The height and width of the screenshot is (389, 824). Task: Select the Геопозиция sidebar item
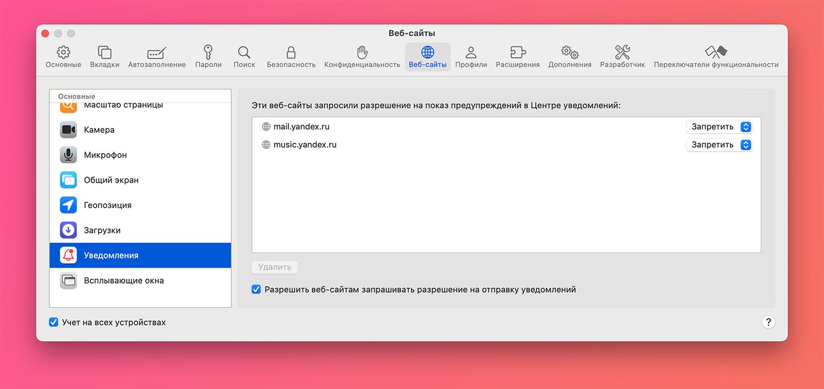pos(140,205)
